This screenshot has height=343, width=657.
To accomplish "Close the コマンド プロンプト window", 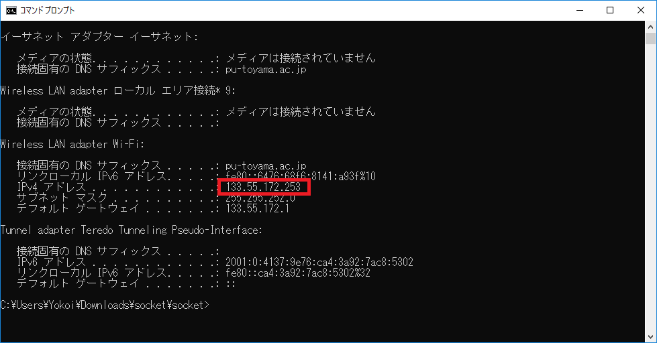I will (641, 11).
